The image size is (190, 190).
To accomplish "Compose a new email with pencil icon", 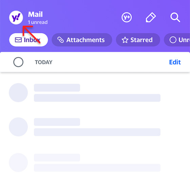I will point(151,17).
